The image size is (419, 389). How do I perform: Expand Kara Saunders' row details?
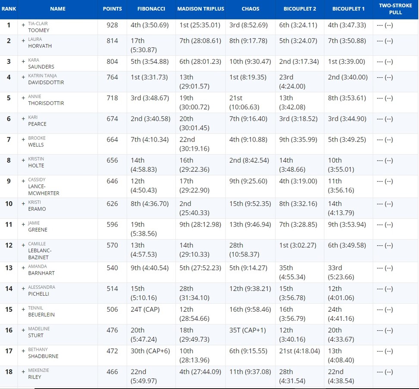click(x=23, y=62)
